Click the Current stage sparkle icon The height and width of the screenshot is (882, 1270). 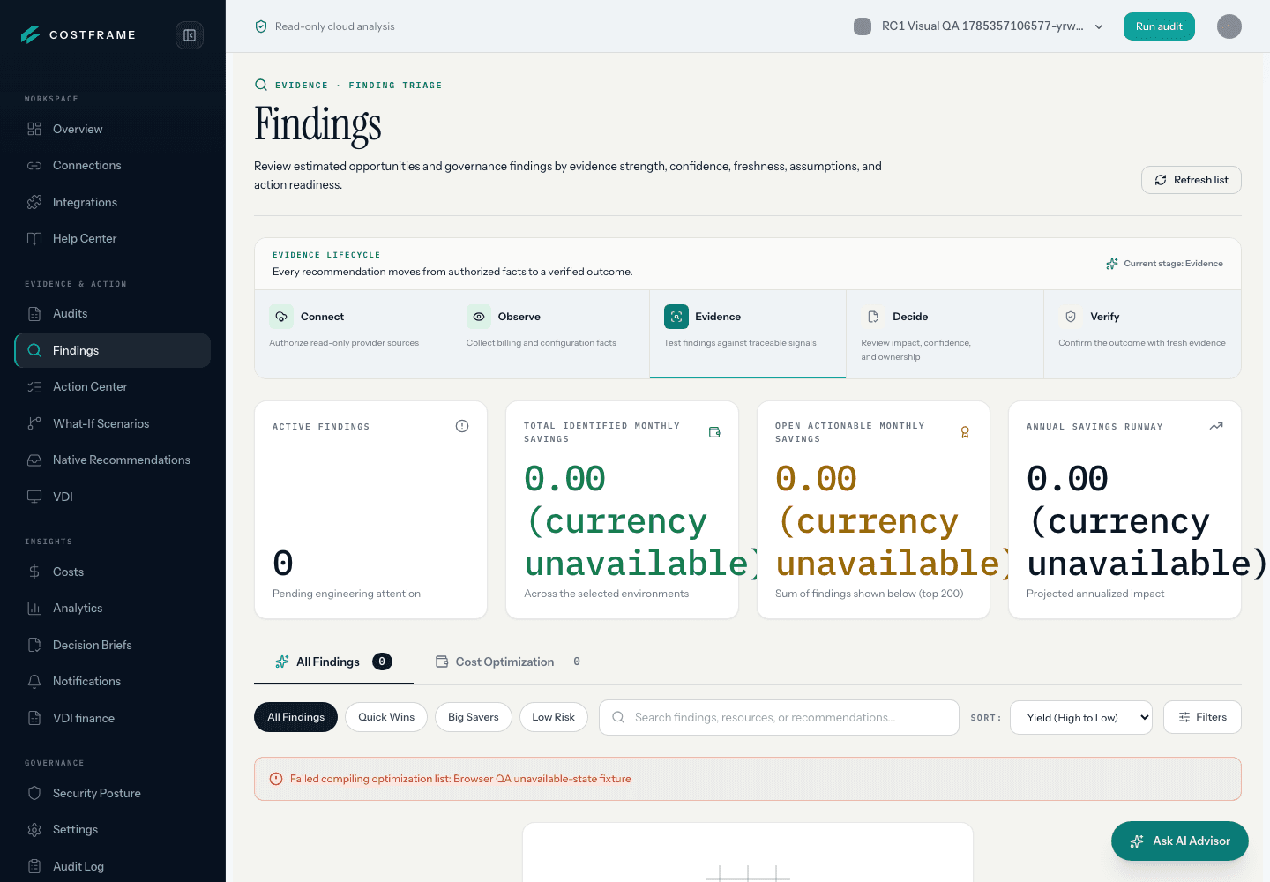[x=1112, y=264]
